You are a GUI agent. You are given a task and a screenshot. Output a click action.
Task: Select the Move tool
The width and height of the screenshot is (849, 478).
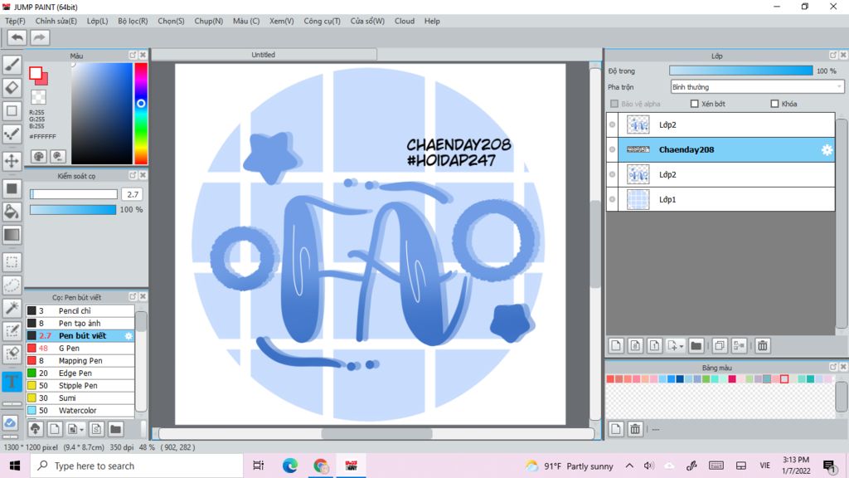tap(12, 161)
